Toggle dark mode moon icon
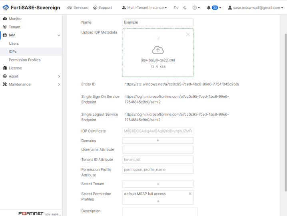This screenshot has width=287, height=216. click(x=185, y=8)
